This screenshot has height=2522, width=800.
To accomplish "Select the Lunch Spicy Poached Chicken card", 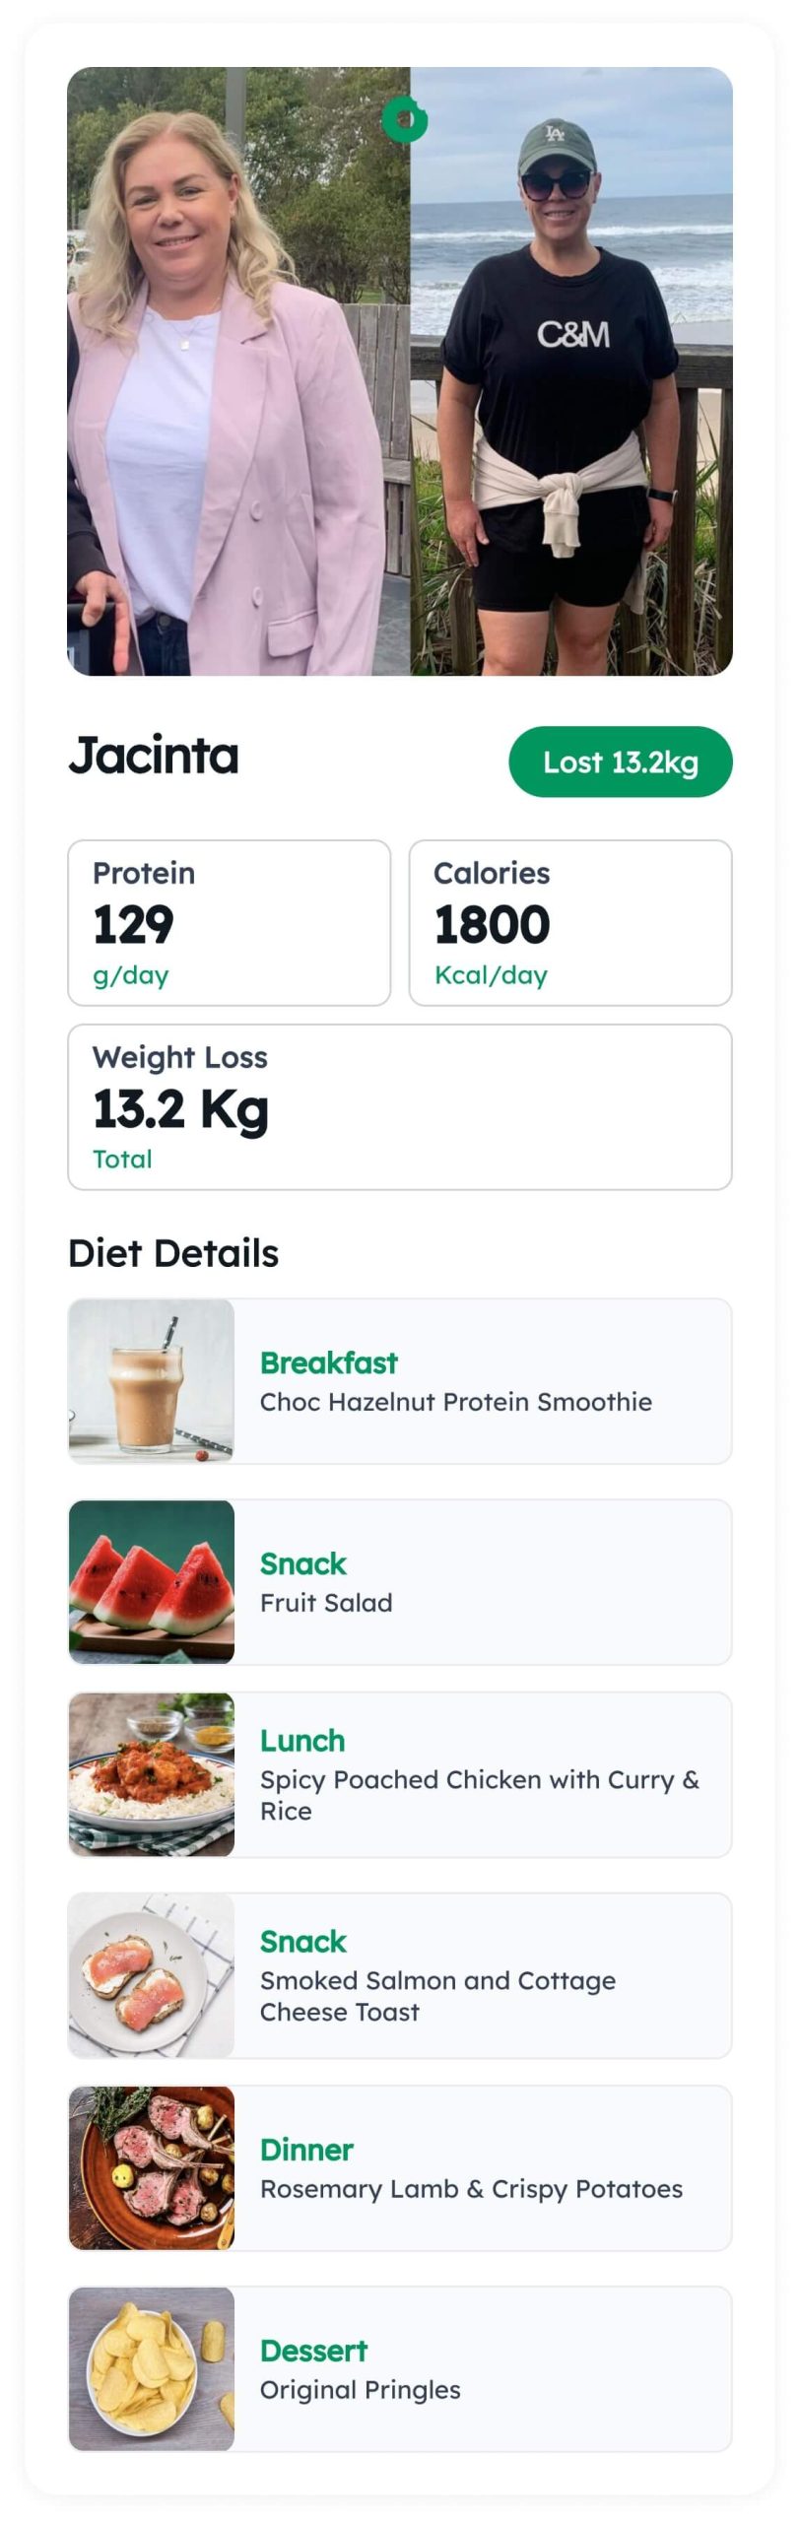I will (x=400, y=1773).
